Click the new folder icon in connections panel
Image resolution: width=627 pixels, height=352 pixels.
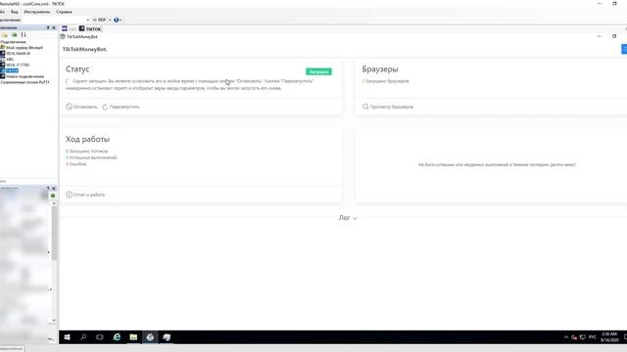[4, 35]
